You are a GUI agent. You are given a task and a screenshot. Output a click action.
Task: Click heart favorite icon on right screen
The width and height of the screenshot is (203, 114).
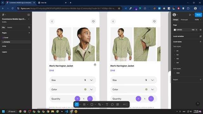[154, 21]
